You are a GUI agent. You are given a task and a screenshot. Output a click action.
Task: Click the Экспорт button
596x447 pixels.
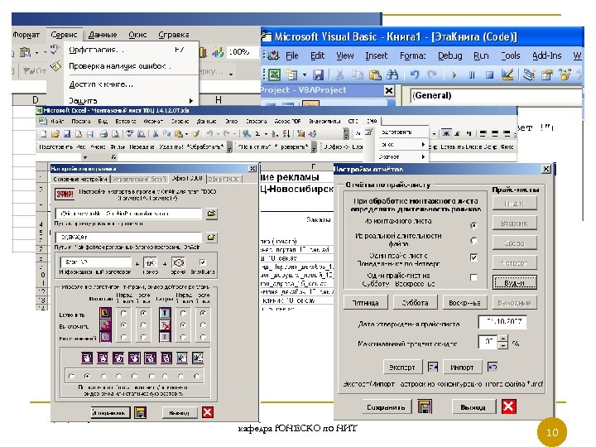click(402, 368)
